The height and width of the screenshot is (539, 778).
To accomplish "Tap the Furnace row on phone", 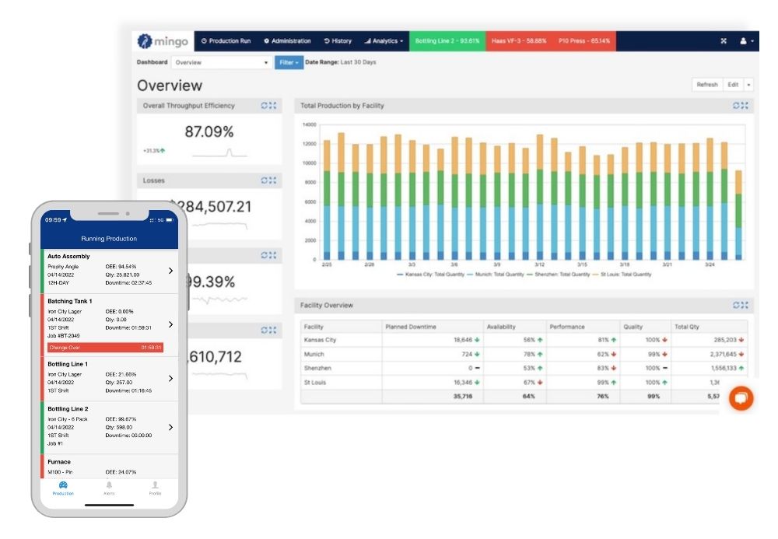I will coord(109,466).
